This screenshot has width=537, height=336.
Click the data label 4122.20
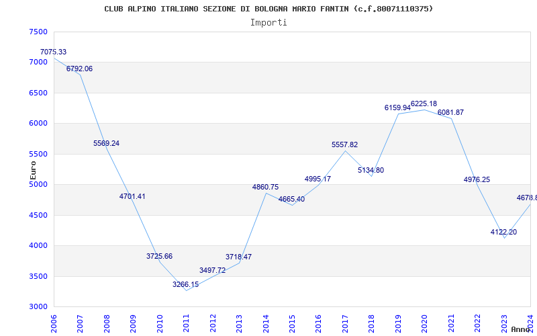(504, 232)
